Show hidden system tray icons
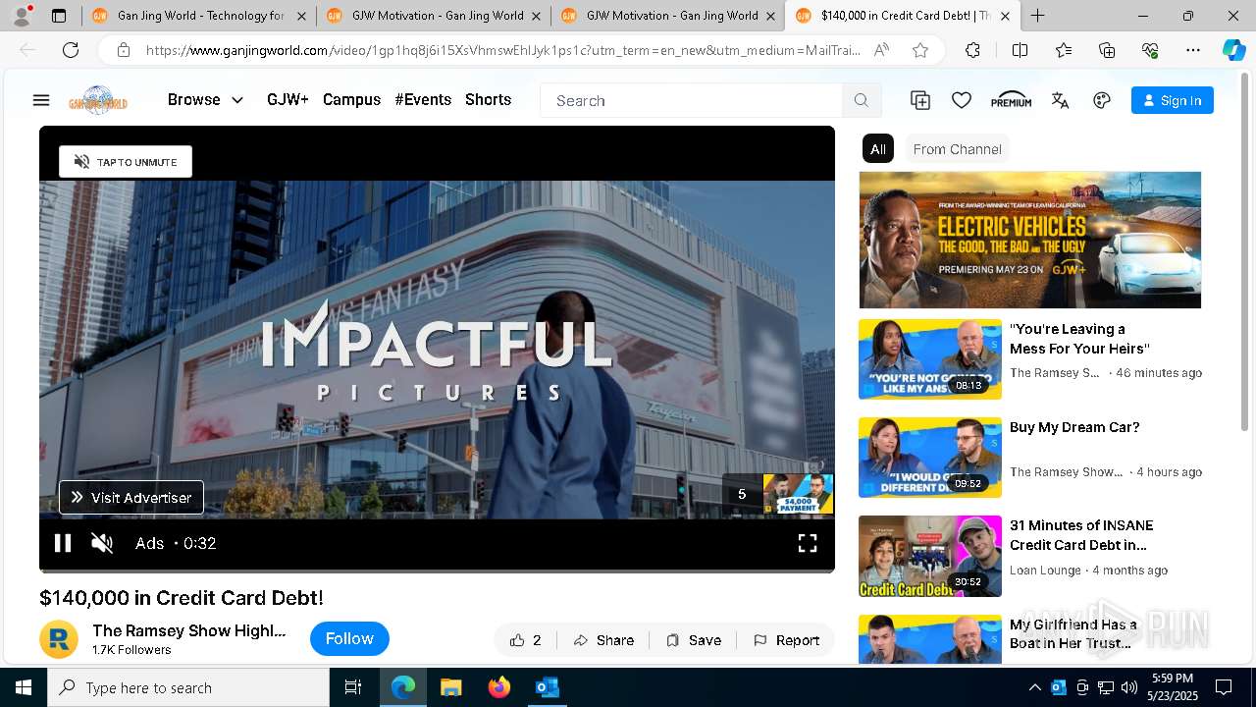Image resolution: width=1256 pixels, height=707 pixels. [x=1034, y=687]
